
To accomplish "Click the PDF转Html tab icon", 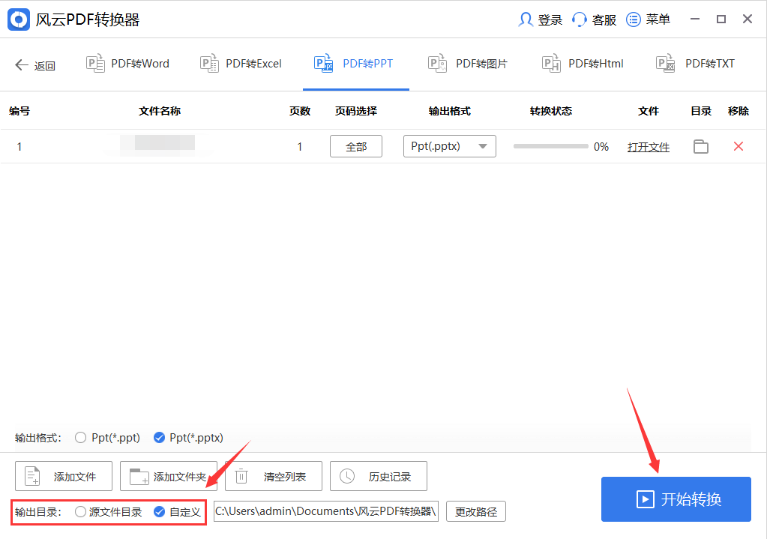I will pyautogui.click(x=551, y=64).
